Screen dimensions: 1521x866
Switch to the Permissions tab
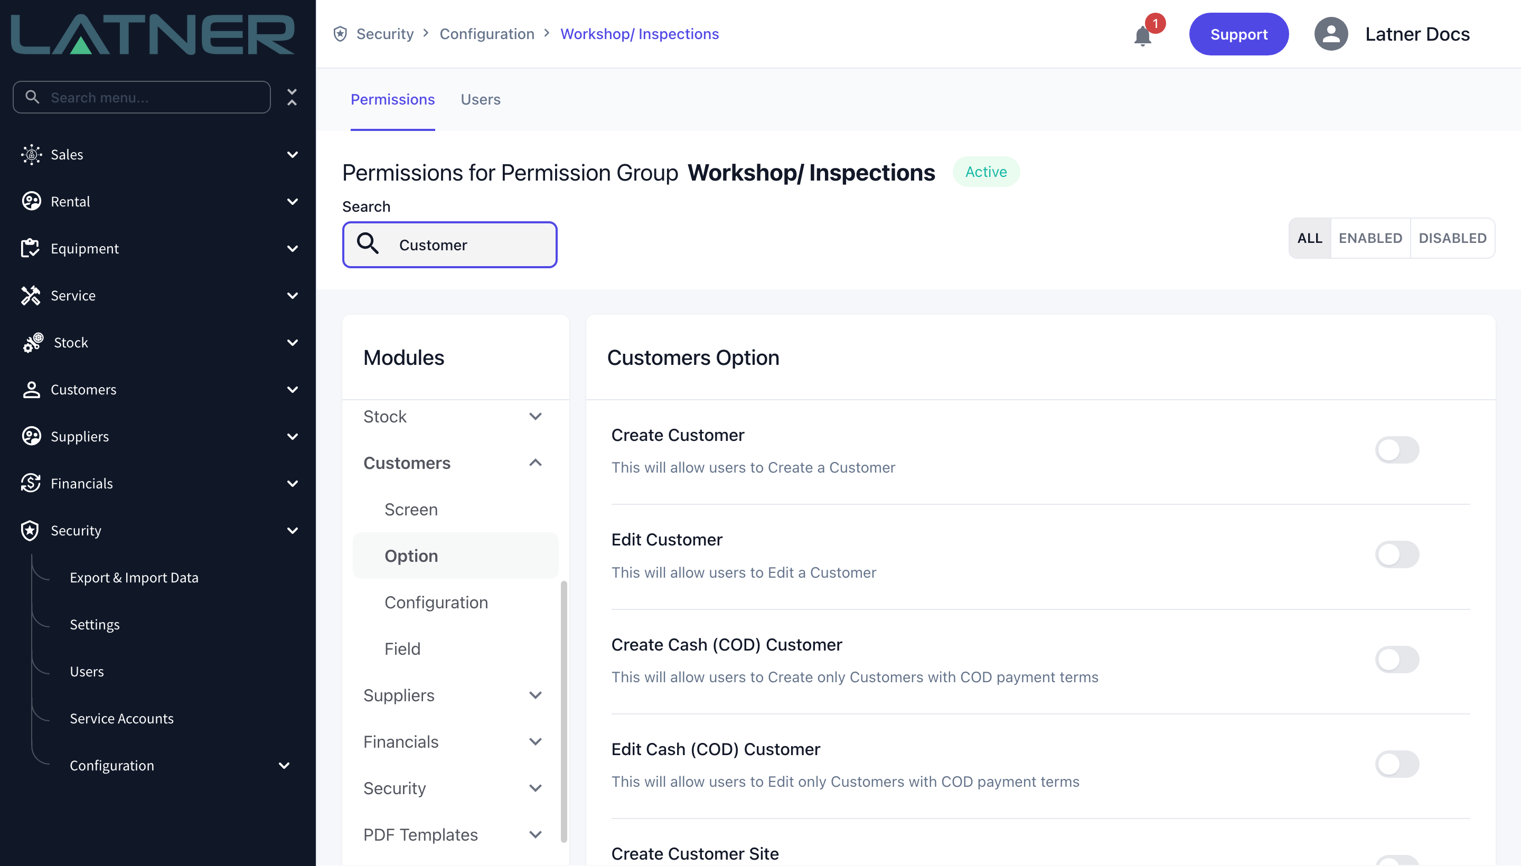tap(392, 99)
